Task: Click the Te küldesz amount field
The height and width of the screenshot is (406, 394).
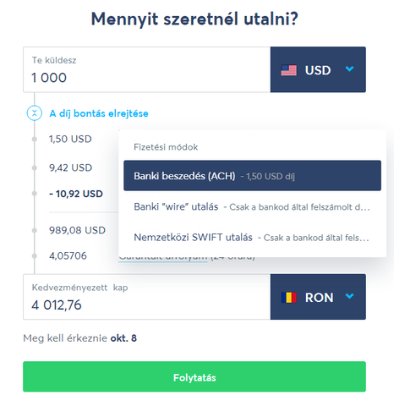Action: tap(146, 69)
